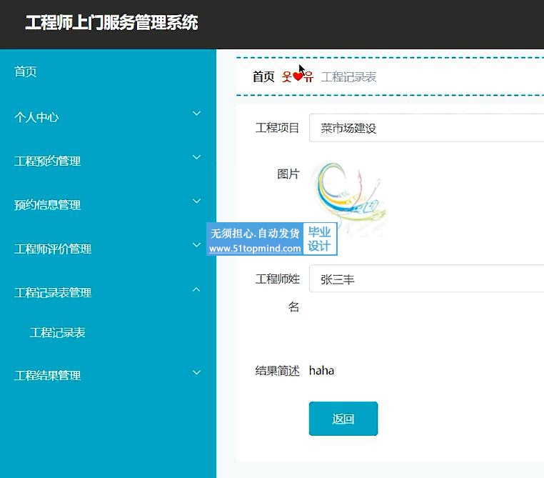Image resolution: width=544 pixels, height=478 pixels.
Task: Expand the 个人中心 chevron arrow
Action: 197,114
